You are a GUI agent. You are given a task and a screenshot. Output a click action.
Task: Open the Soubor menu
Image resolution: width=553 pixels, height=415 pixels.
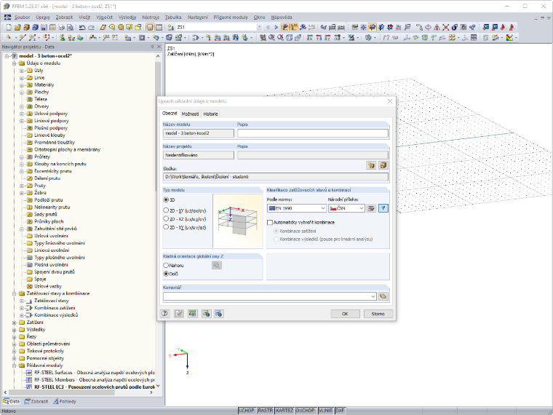click(23, 17)
